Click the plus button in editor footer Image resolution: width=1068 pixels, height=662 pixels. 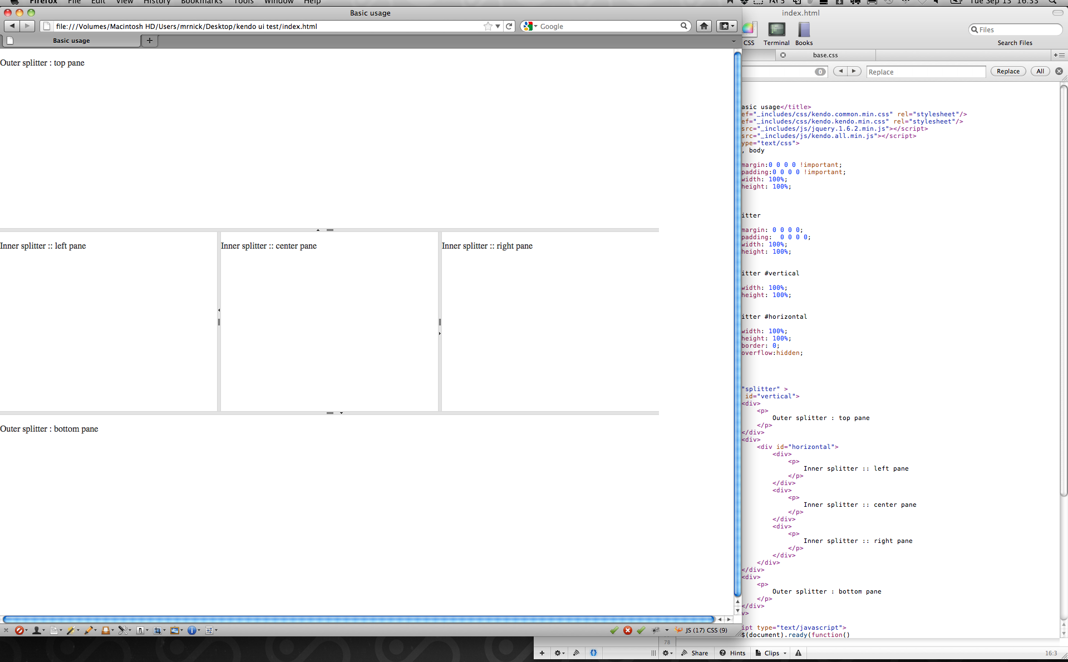(542, 653)
